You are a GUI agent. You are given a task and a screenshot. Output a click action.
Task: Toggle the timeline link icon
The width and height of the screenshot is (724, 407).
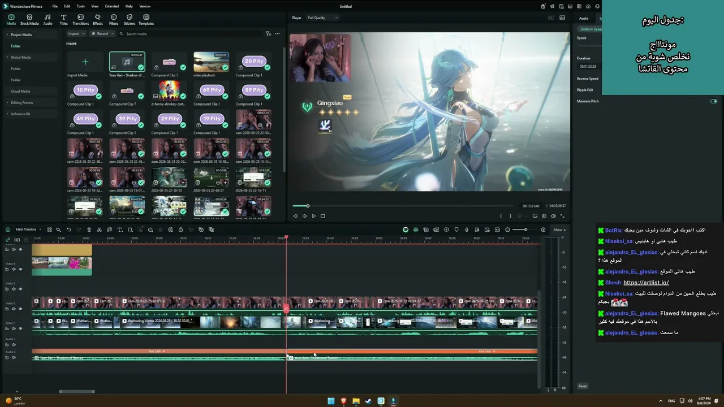[7, 240]
